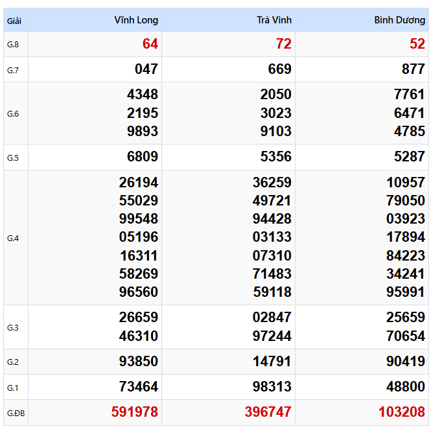Viewport: 431px width, 431px height.
Task: Select Trà Vinh G.7 number 669
Action: [x=279, y=69]
